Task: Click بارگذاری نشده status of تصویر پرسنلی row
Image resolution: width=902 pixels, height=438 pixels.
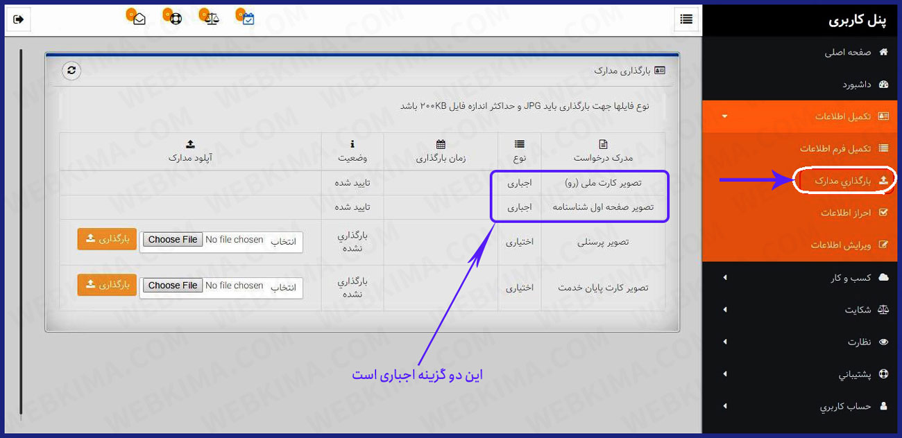Action: pyautogui.click(x=352, y=241)
